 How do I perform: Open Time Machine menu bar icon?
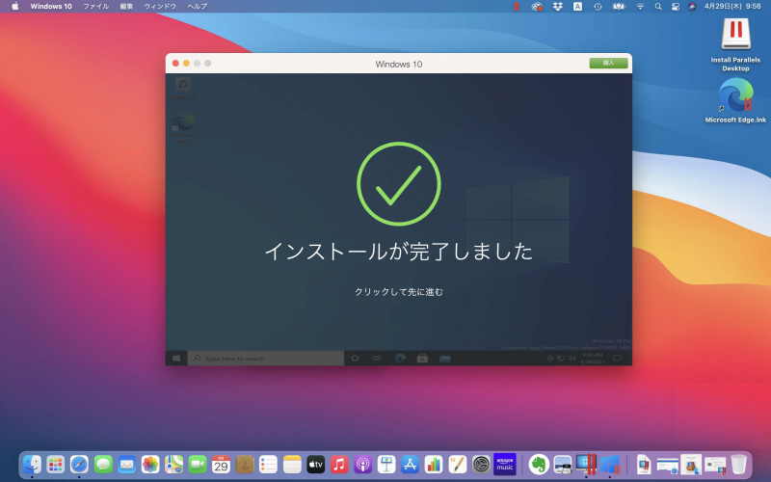coord(598,7)
